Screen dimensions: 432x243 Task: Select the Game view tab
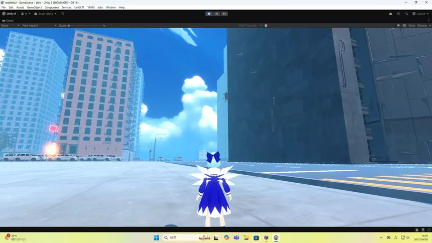9,21
